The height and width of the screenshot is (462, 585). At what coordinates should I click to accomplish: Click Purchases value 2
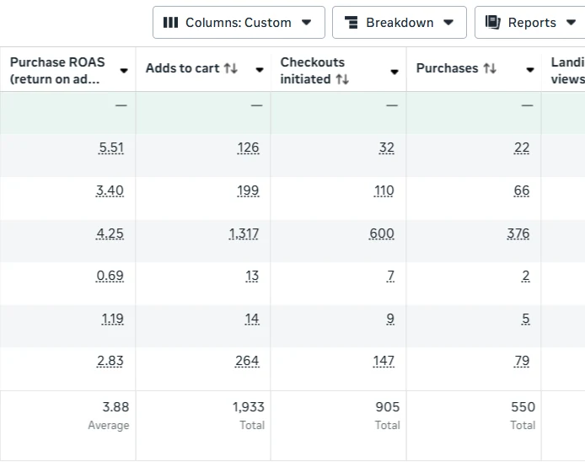click(x=526, y=276)
